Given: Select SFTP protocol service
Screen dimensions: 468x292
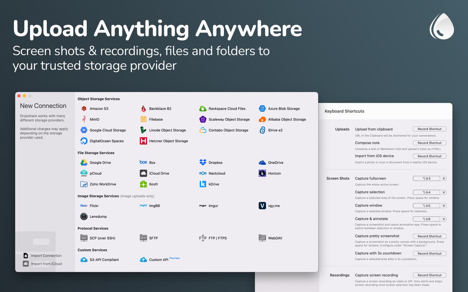Looking at the screenshot, I should (153, 238).
